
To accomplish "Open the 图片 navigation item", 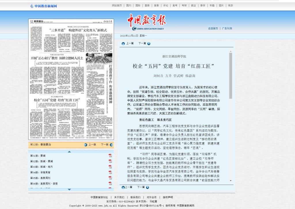I will [222, 6].
